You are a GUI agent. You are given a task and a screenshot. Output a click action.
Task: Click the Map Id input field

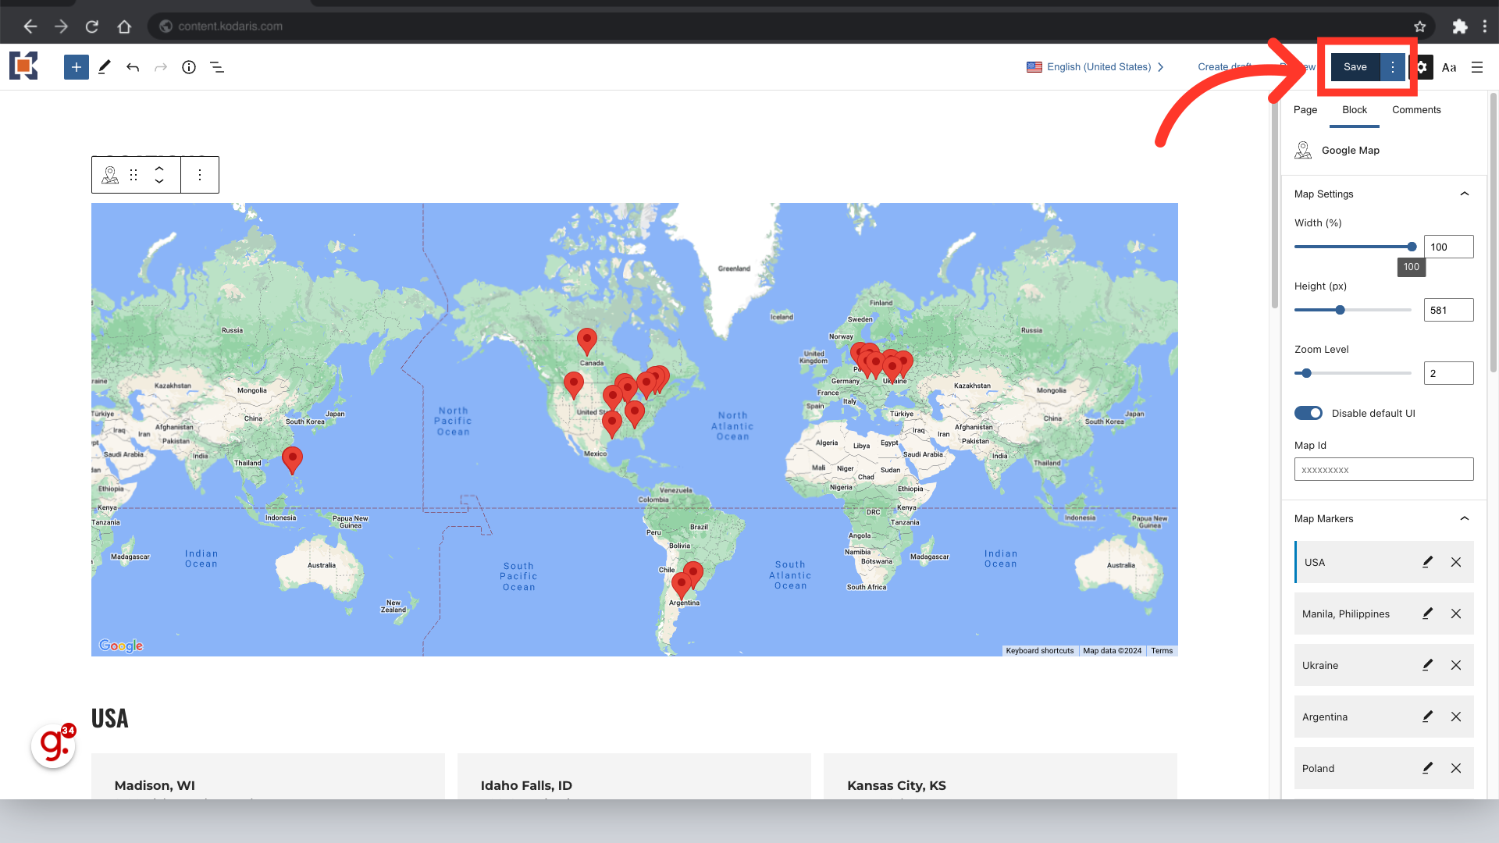[1383, 469]
